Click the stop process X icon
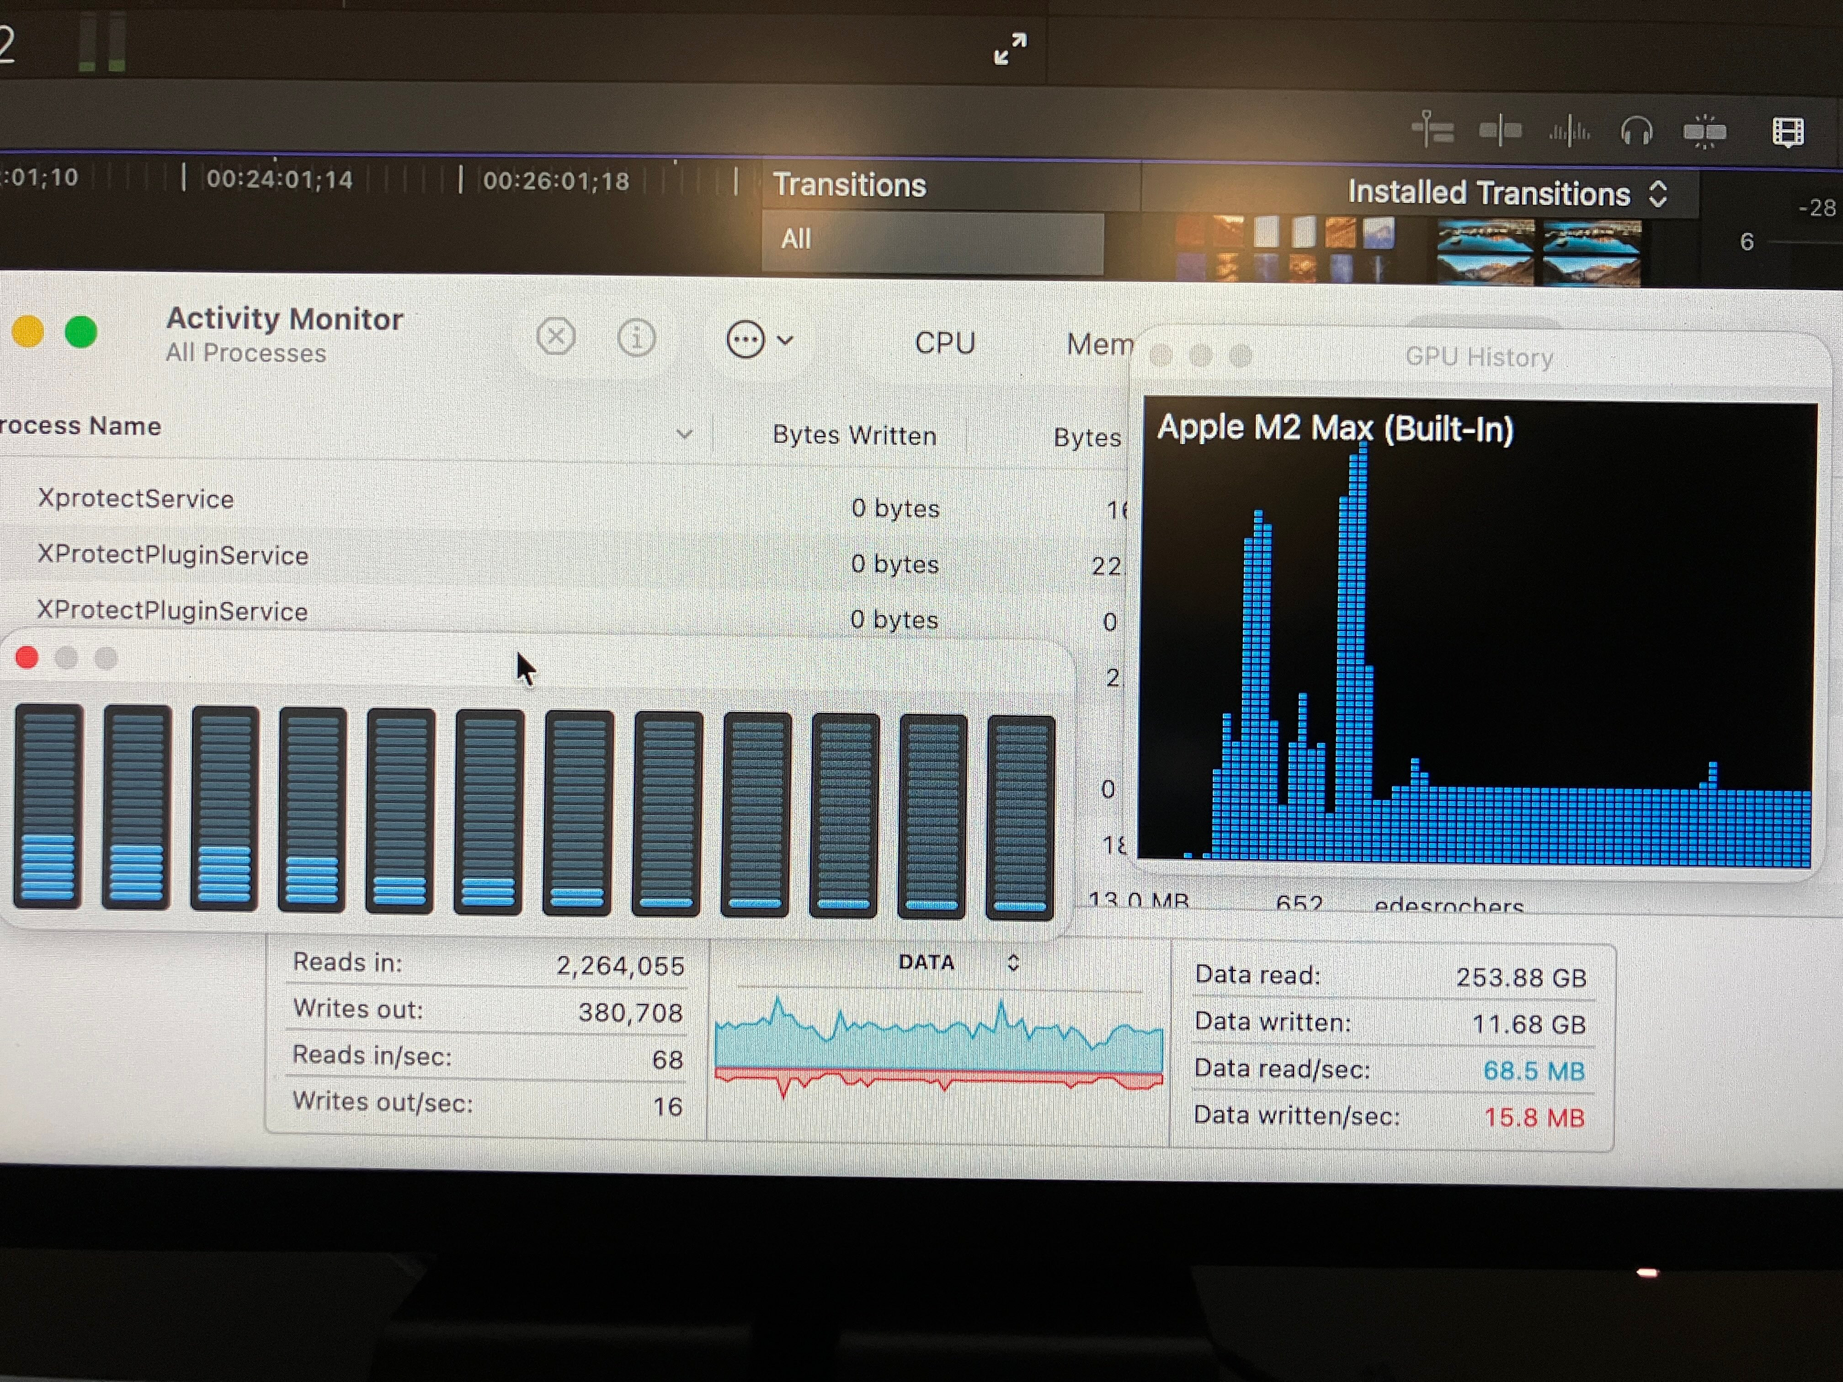The image size is (1843, 1382). click(556, 337)
